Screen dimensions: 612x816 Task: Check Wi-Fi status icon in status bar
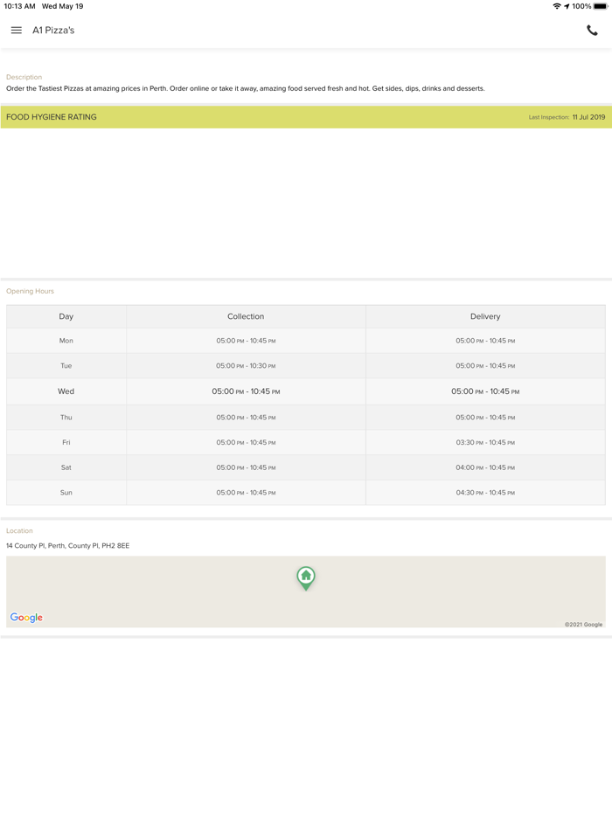[556, 6]
